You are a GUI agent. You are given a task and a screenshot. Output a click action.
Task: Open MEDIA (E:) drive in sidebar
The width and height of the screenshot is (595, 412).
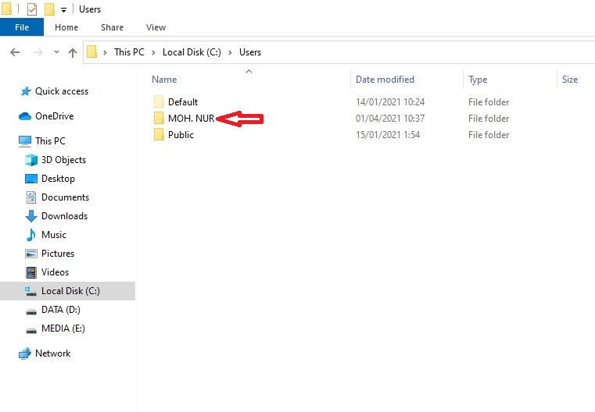(x=63, y=329)
